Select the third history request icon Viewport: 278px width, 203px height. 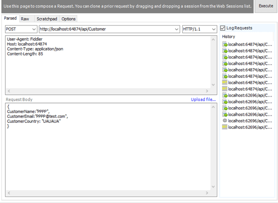(225, 57)
